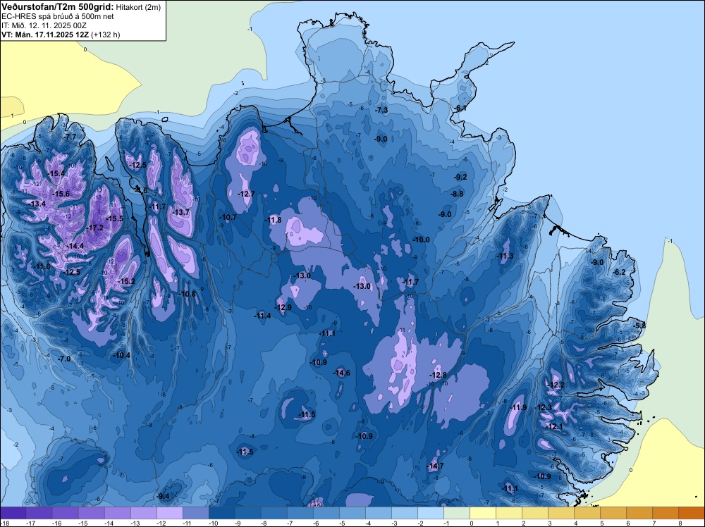The width and height of the screenshot is (705, 527).
Task: Click the -14.4 temperature value
Action: pyautogui.click(x=75, y=246)
